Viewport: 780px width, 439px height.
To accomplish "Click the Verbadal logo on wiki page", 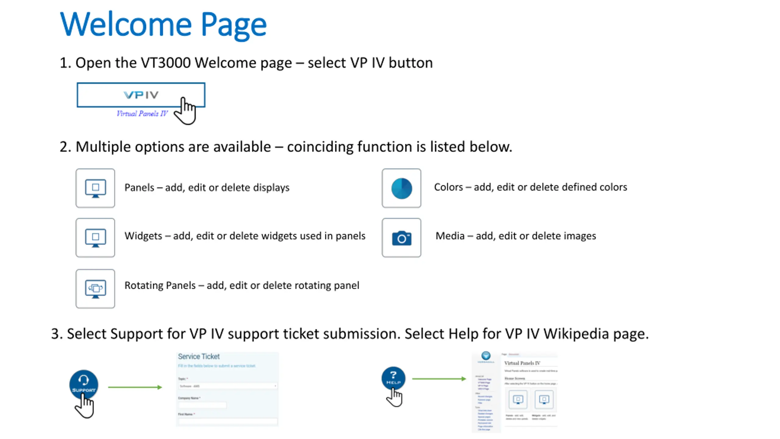I will 486,357.
